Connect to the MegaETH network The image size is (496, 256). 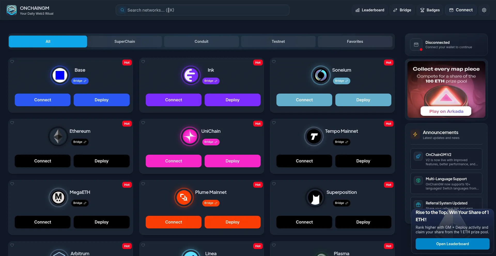43,222
